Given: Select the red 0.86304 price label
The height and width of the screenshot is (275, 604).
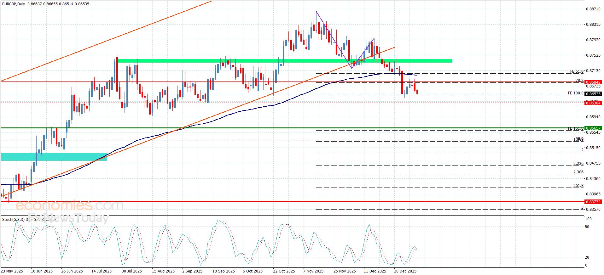Looking at the screenshot, I should (x=593, y=103).
